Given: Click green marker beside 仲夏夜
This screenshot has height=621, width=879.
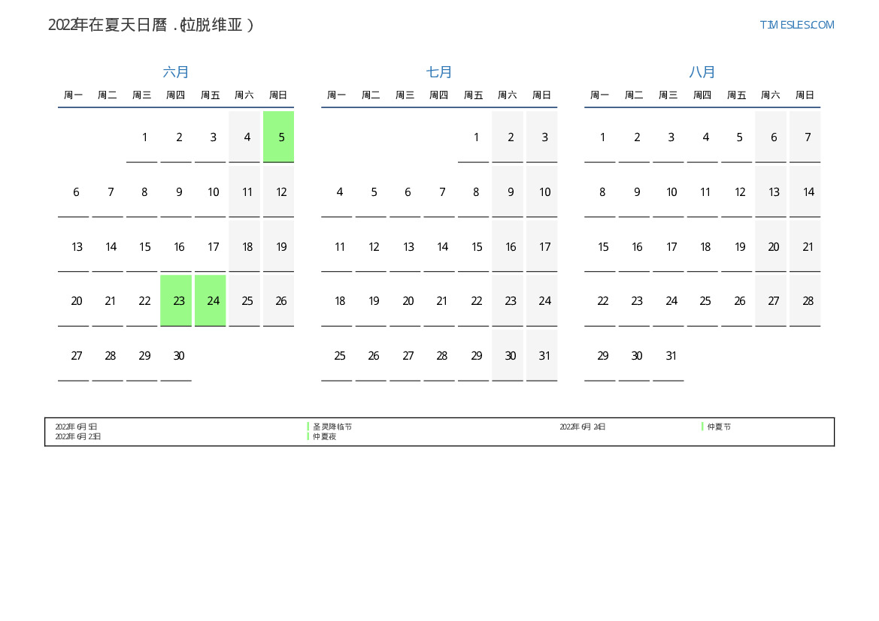Looking at the screenshot, I should [x=308, y=437].
